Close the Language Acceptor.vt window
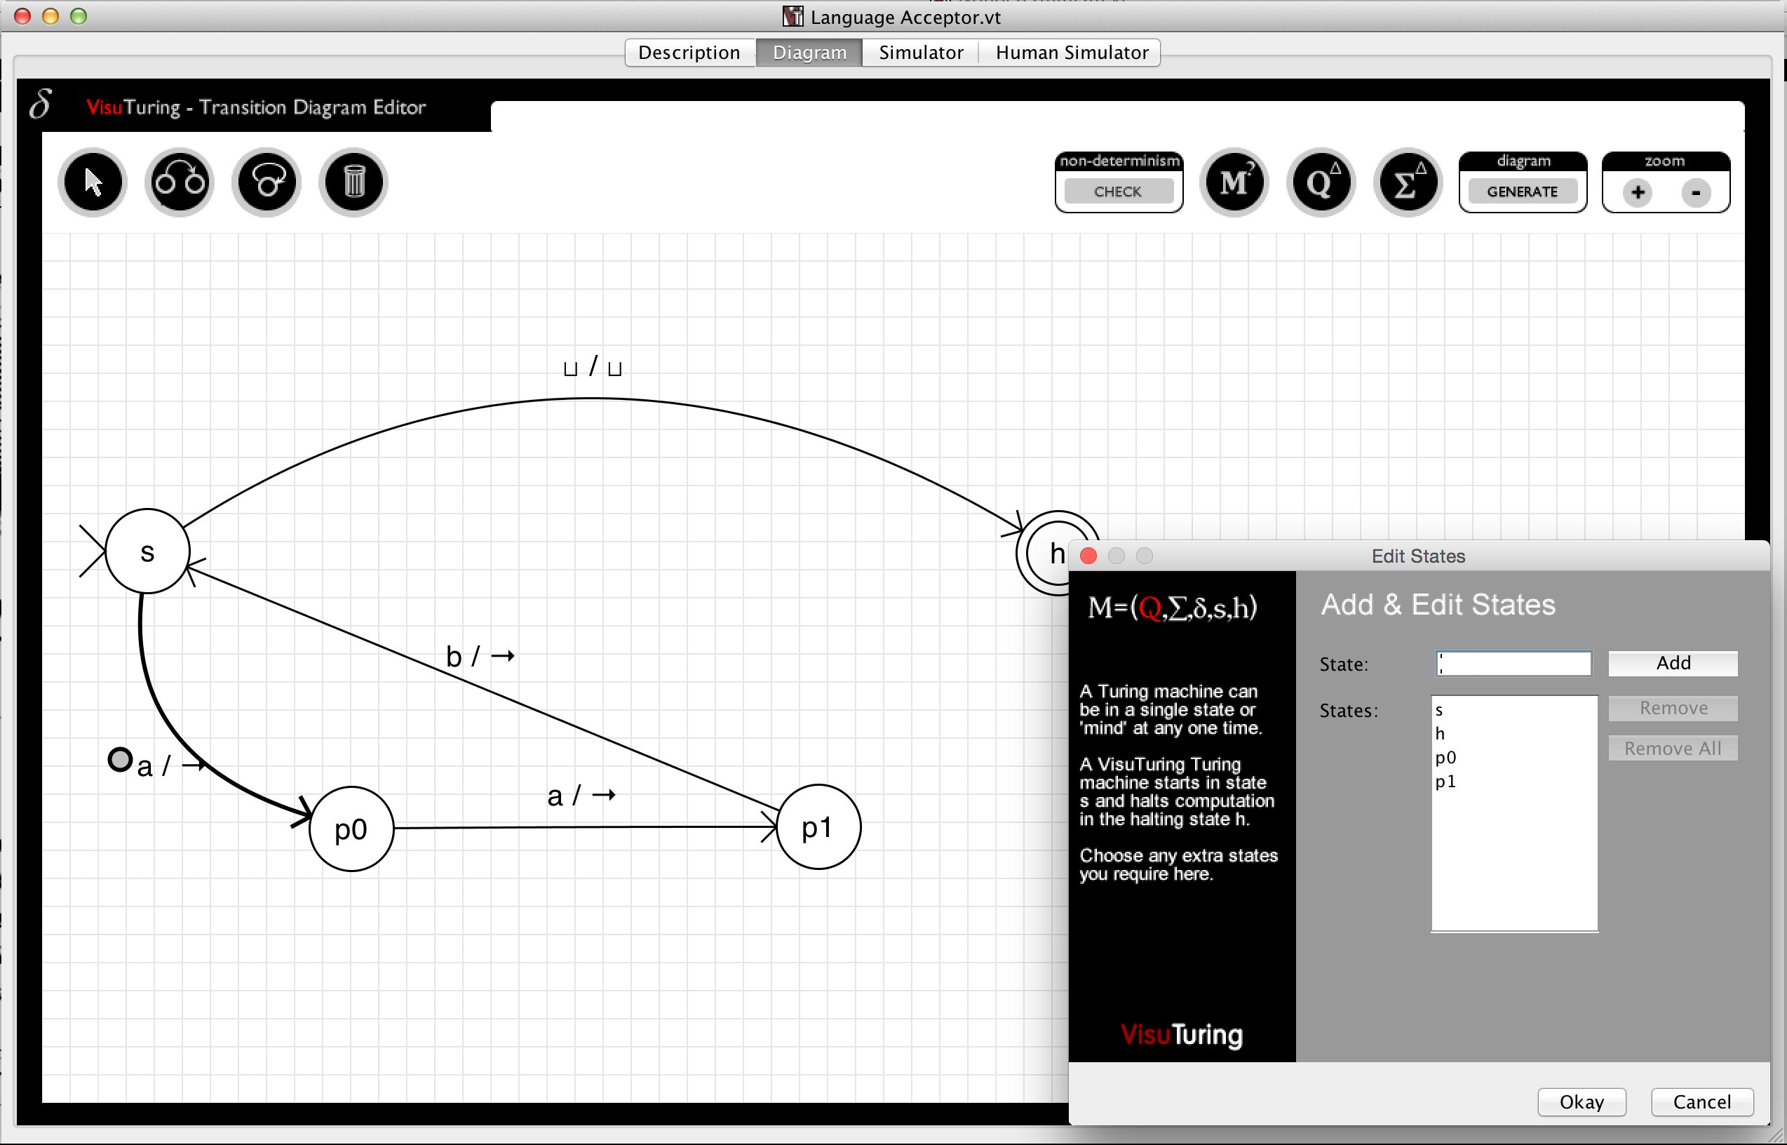Viewport: 1787px width, 1145px height. (x=22, y=15)
